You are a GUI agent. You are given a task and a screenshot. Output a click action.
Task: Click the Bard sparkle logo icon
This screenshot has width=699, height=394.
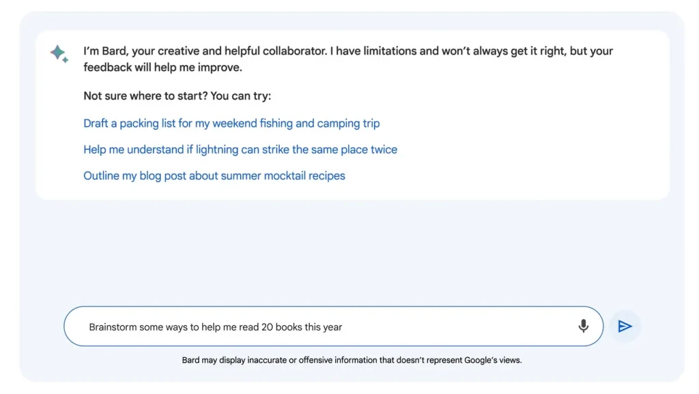click(x=59, y=53)
